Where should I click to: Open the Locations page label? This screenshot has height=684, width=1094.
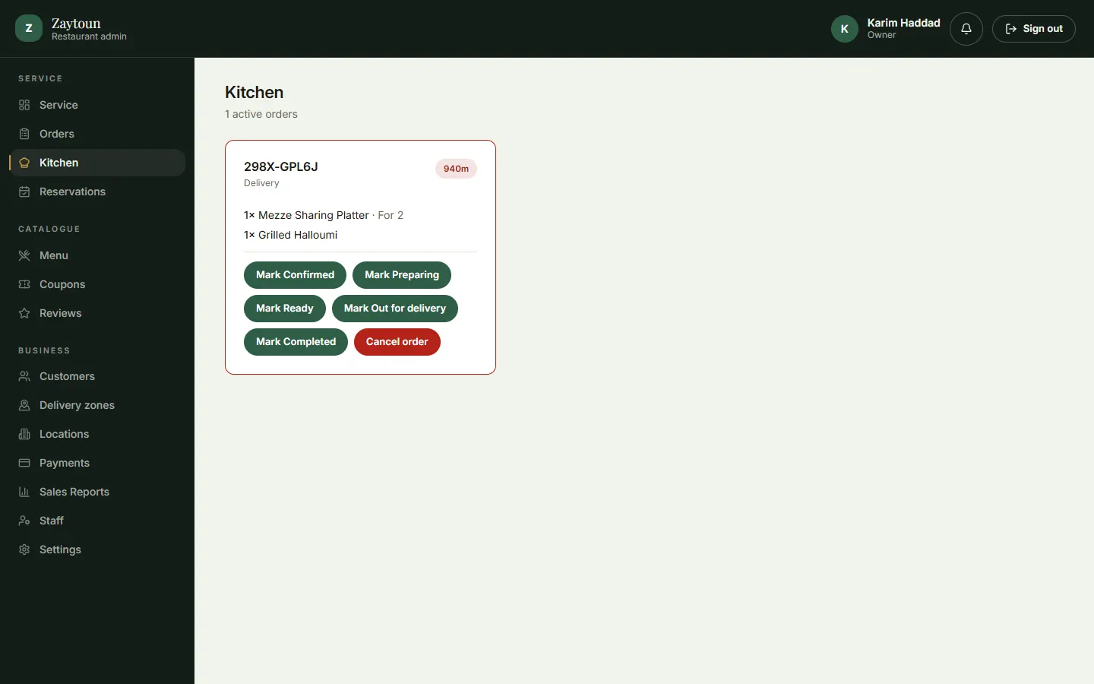(x=64, y=434)
